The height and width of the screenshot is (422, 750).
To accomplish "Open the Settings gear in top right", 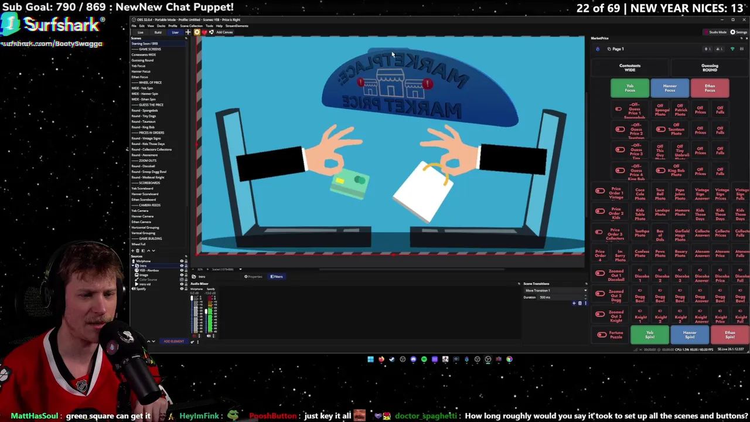I will (740, 32).
